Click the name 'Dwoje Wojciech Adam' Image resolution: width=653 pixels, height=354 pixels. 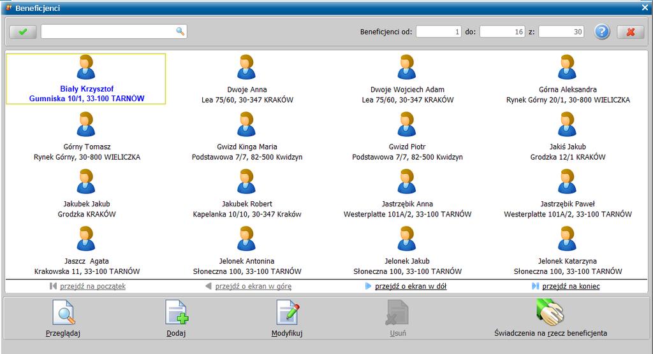pos(407,89)
